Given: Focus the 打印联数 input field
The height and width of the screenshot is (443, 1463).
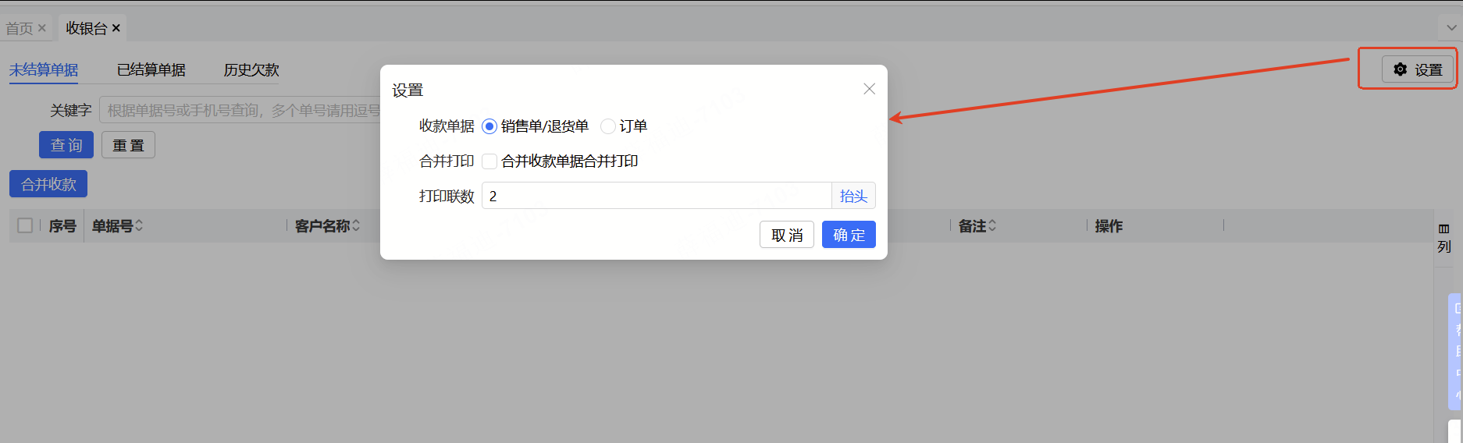Looking at the screenshot, I should click(x=657, y=196).
